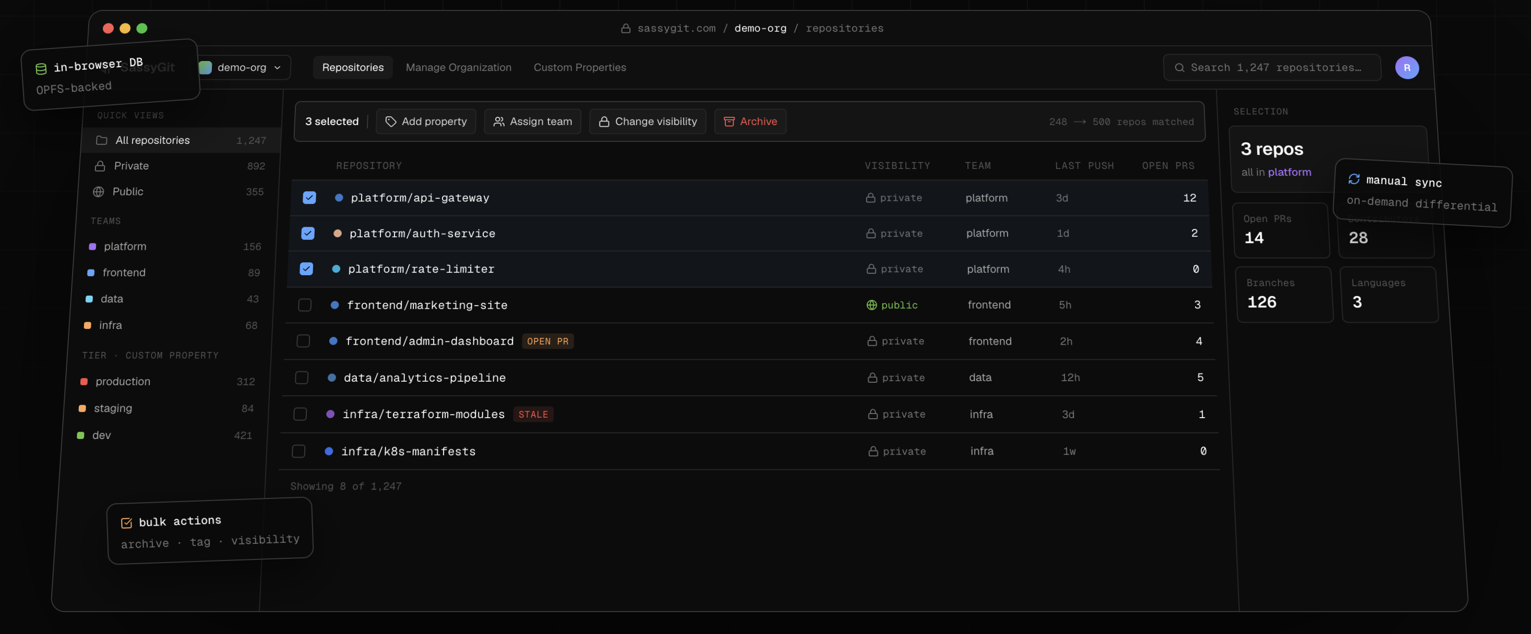Click the globe icon in marketing-site row
1531x634 pixels.
coord(871,305)
